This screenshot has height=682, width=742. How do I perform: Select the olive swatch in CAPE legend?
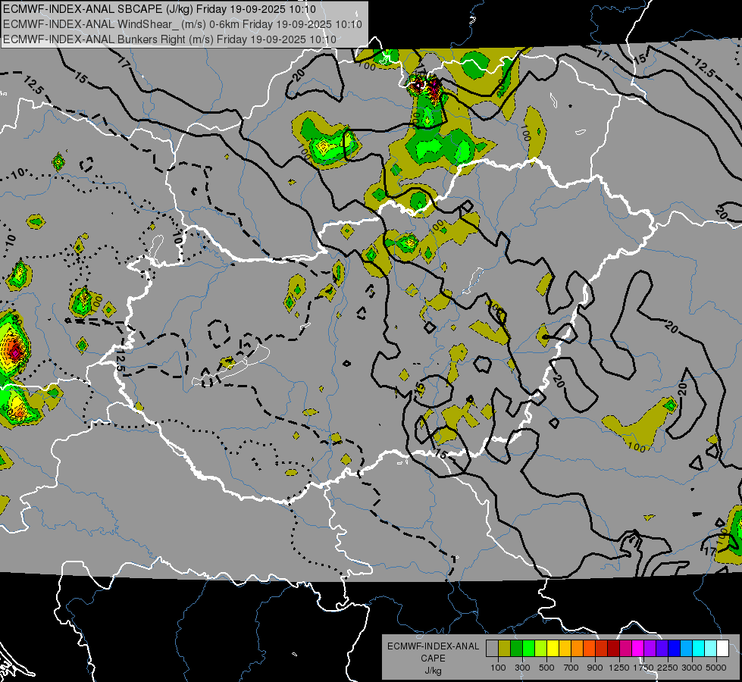[504, 649]
